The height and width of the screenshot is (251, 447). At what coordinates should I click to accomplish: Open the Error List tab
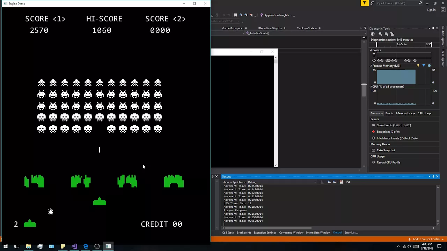tap(351, 233)
